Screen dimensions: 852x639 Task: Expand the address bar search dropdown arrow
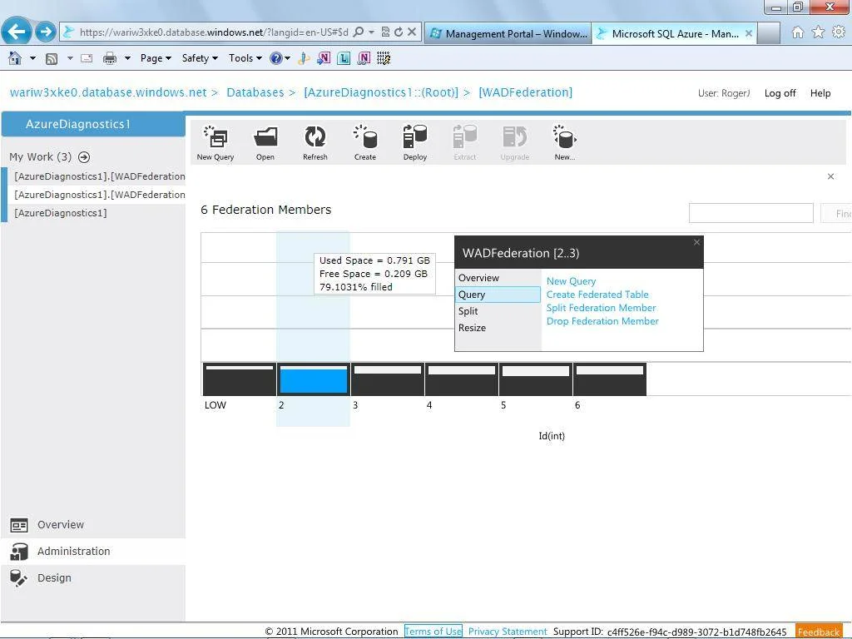(x=372, y=32)
